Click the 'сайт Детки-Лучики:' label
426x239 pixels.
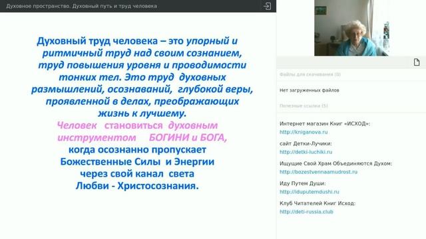(x=306, y=143)
